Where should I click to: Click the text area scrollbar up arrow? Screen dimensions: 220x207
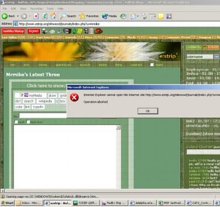click(118, 127)
